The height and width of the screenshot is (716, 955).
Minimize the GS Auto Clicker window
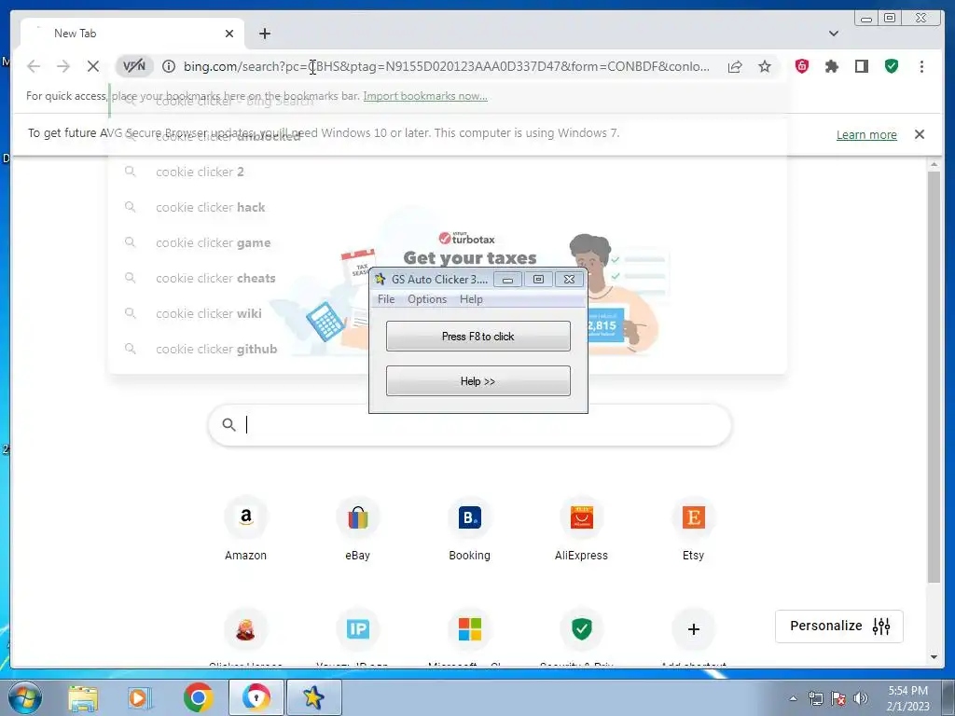pyautogui.click(x=507, y=280)
